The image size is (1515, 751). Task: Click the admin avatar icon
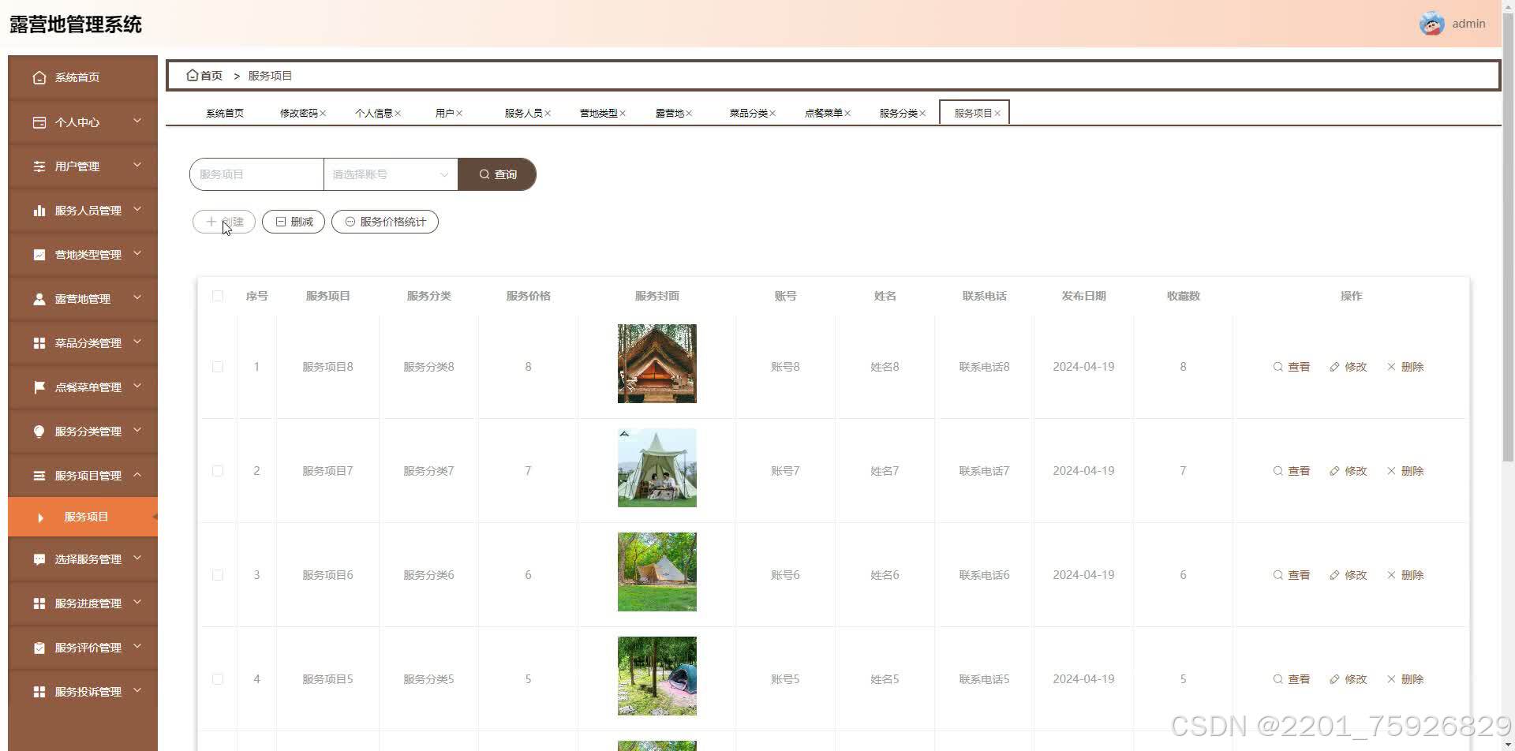point(1431,24)
